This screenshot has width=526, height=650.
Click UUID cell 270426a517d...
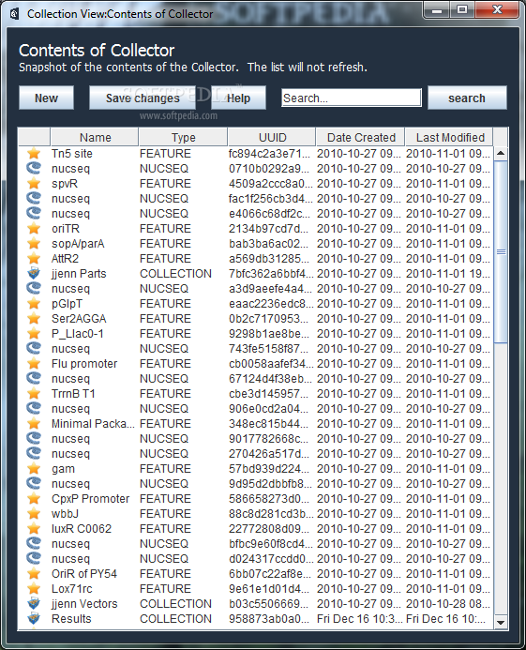click(268, 454)
